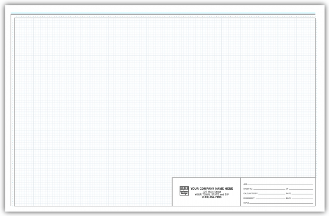Click the tick-mark ruler along the top edge

pyautogui.click(x=165, y=16)
